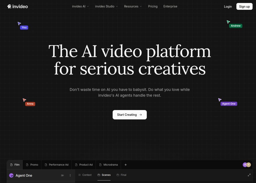Click the Andrew cursor label
The image size is (256, 183).
pyautogui.click(x=235, y=26)
